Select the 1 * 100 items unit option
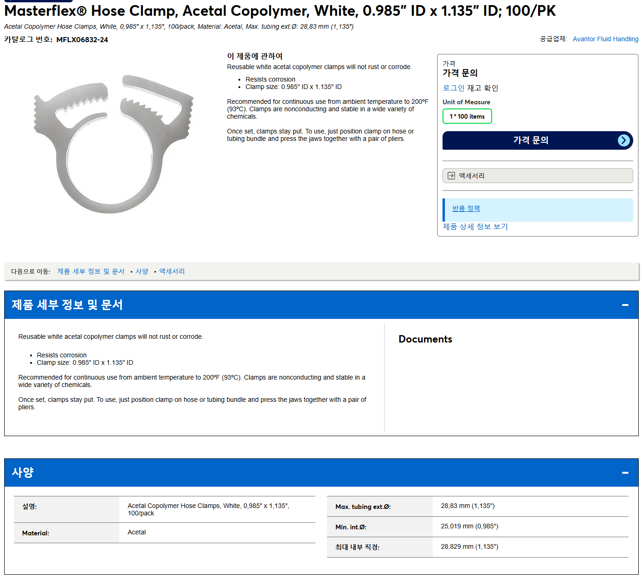Screen dimensions: 642x584 (467, 116)
